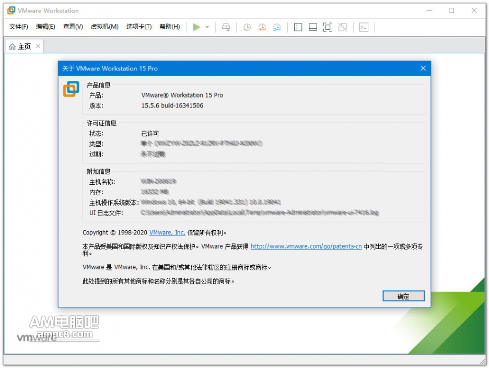Click the unity mode toolbar icon
Viewport: 489px width, 368px height.
tap(343, 27)
